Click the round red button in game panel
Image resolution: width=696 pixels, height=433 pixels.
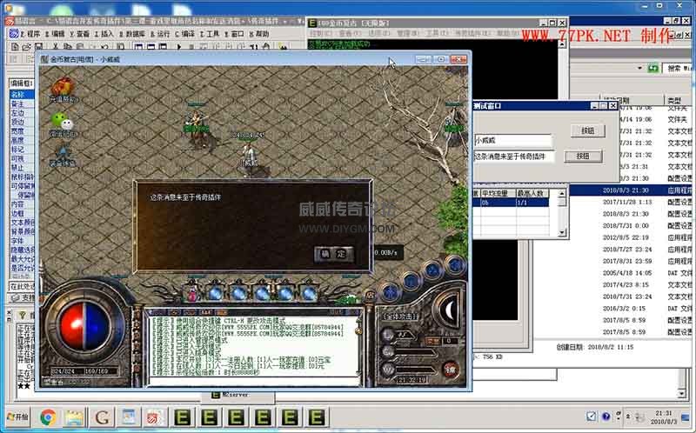click(451, 370)
